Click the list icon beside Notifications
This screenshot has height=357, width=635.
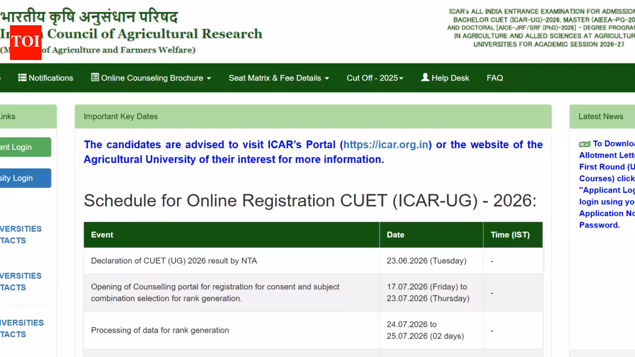pos(22,77)
